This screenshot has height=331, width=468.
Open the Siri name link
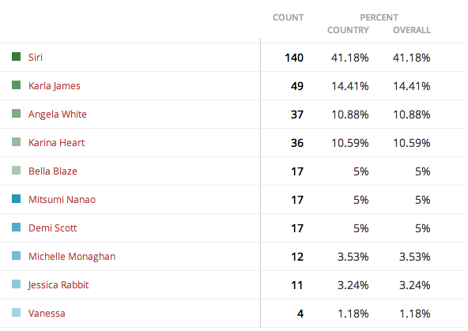tap(36, 57)
